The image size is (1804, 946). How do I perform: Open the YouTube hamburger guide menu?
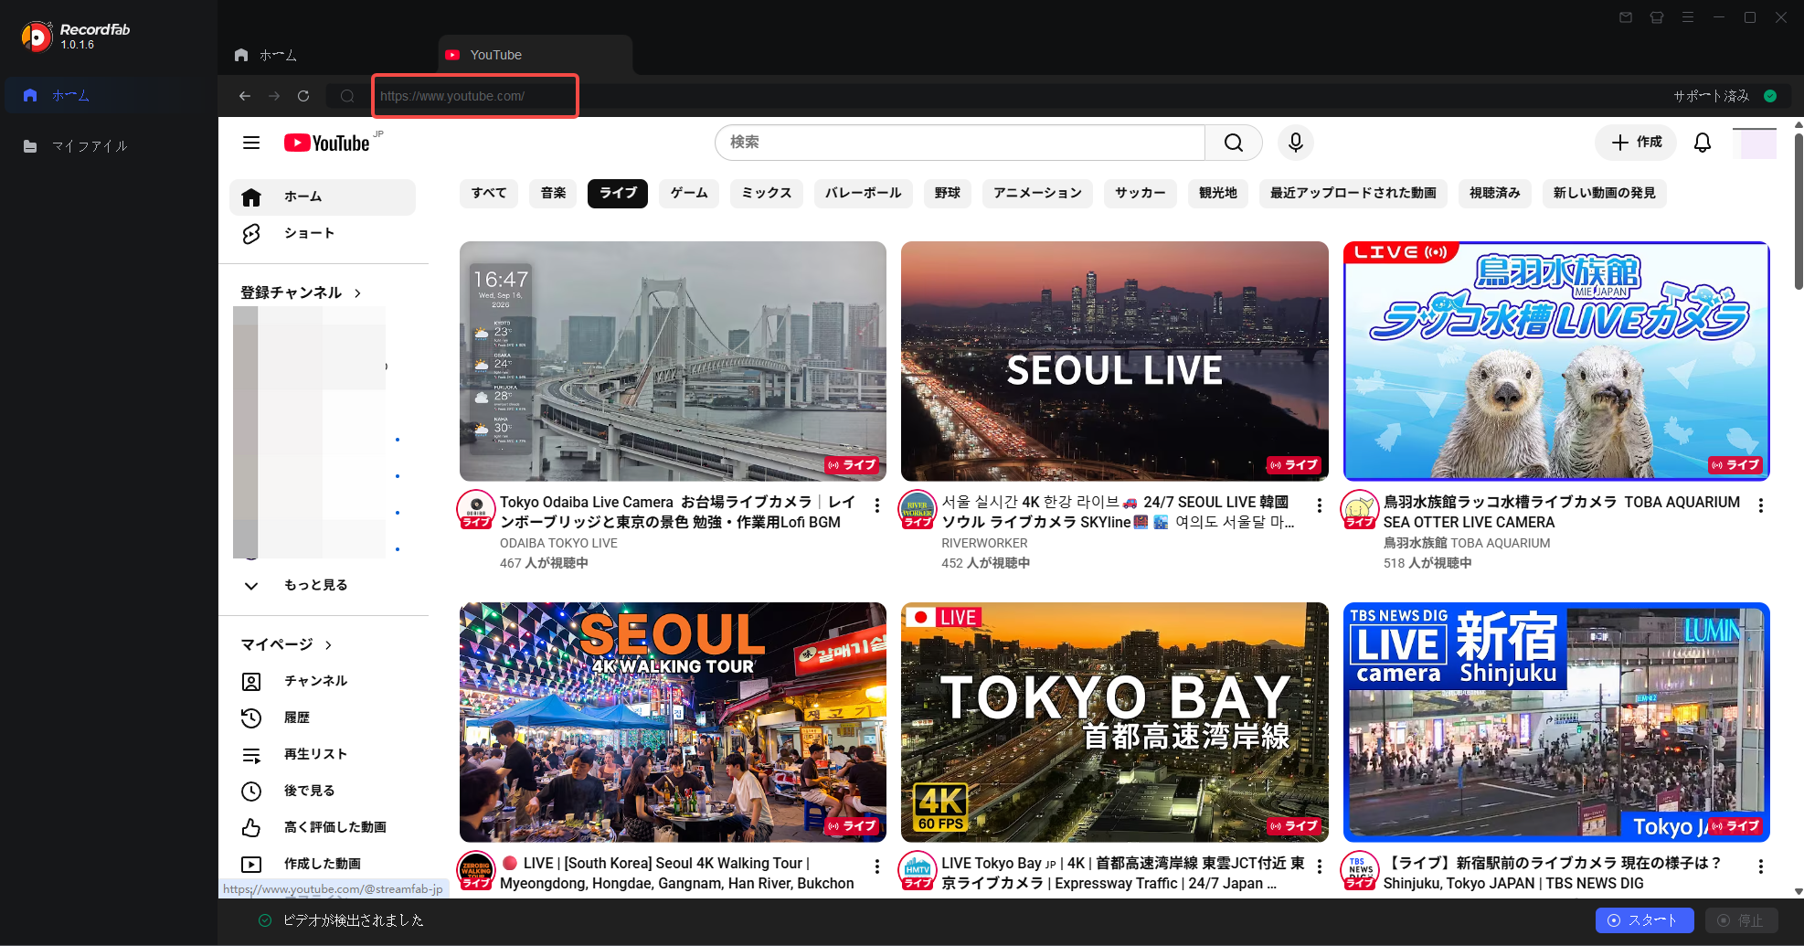click(251, 143)
